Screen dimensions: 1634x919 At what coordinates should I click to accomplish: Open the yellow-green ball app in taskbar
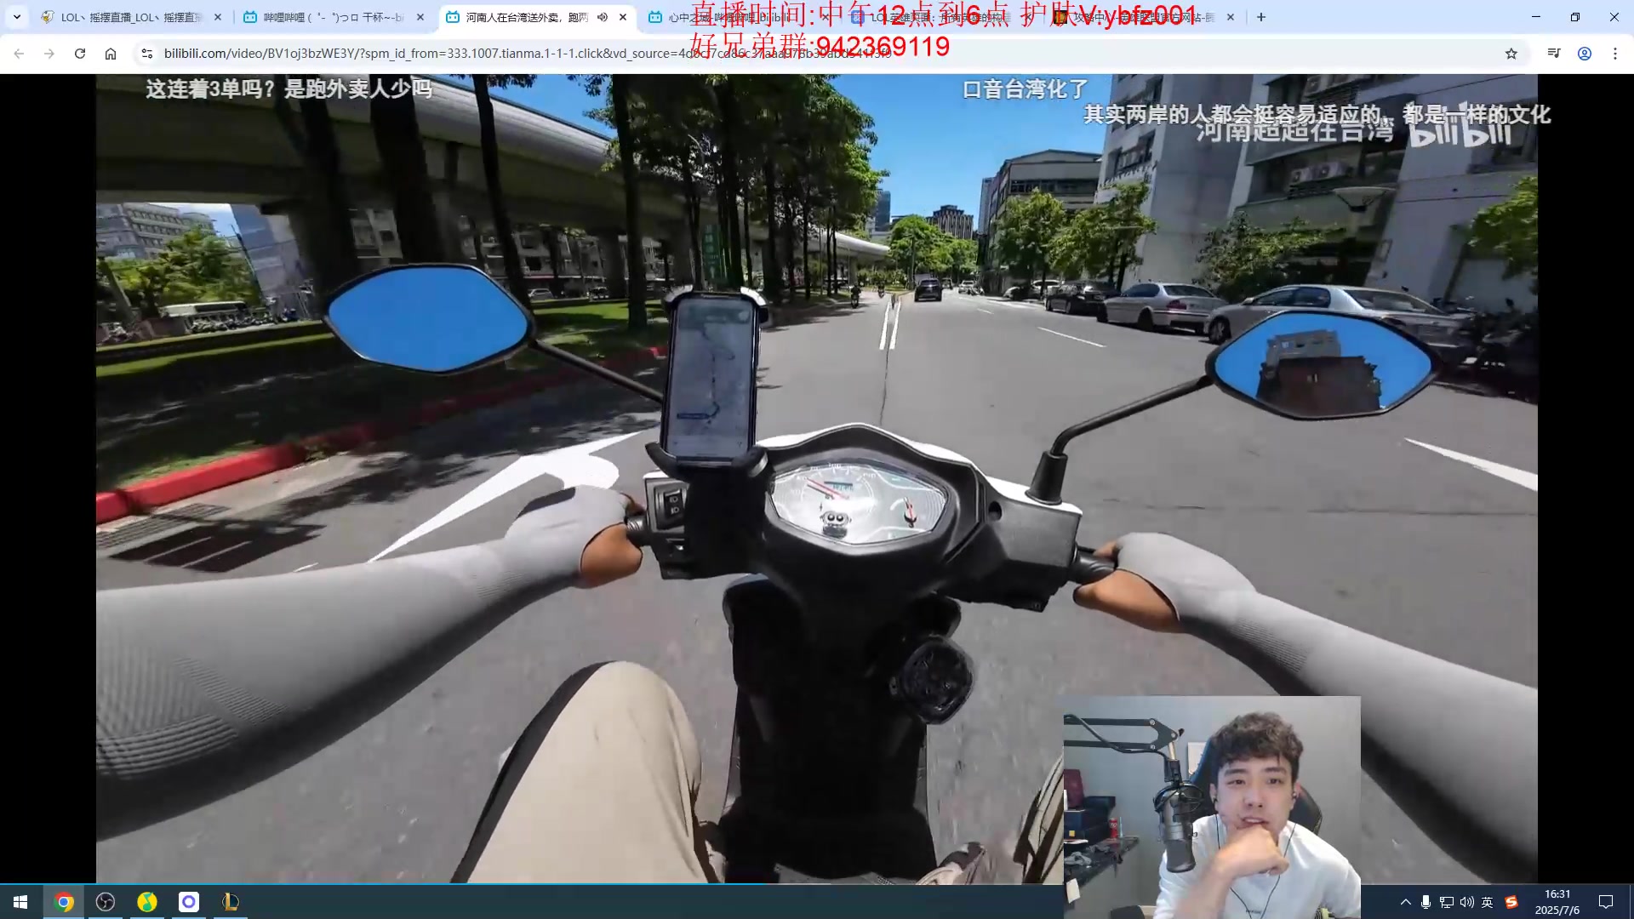pos(147,902)
